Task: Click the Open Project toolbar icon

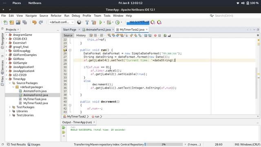Action: pos(18,22)
